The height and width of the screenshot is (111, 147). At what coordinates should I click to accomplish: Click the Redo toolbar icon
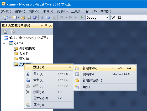point(71,18)
